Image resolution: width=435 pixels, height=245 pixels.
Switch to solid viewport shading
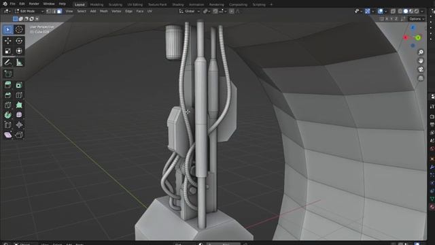406,12
